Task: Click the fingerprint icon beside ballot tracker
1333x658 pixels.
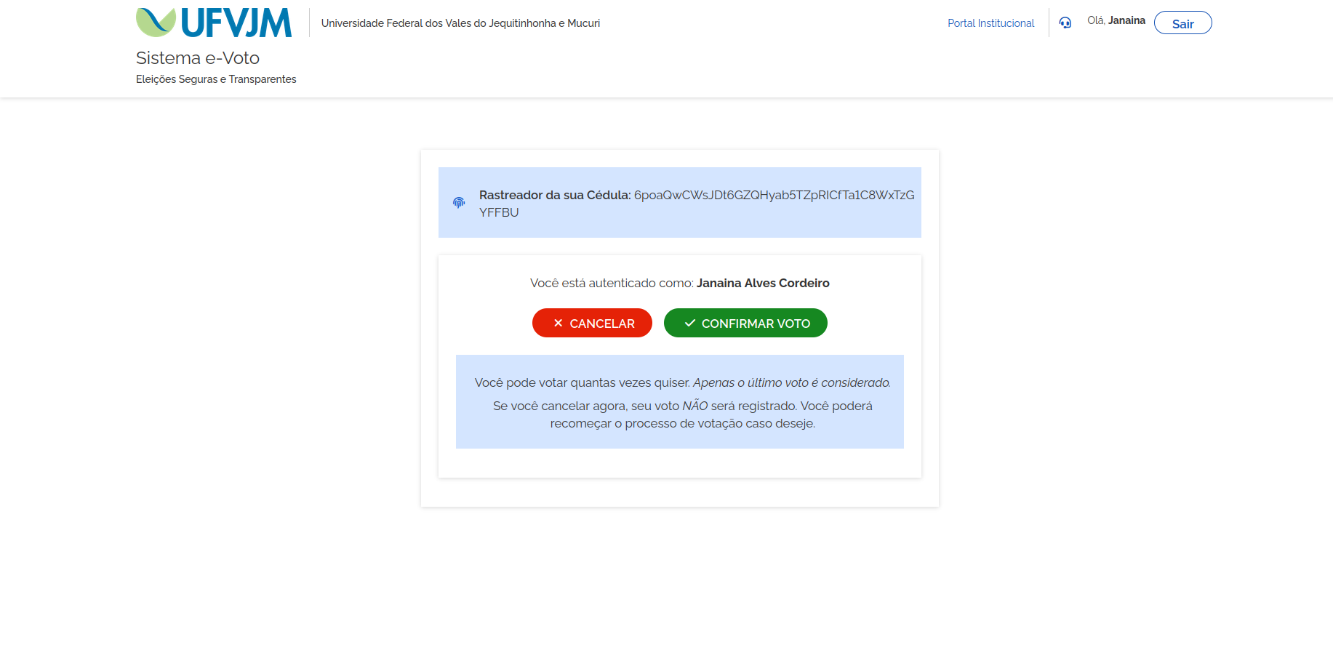Action: pyautogui.click(x=459, y=203)
